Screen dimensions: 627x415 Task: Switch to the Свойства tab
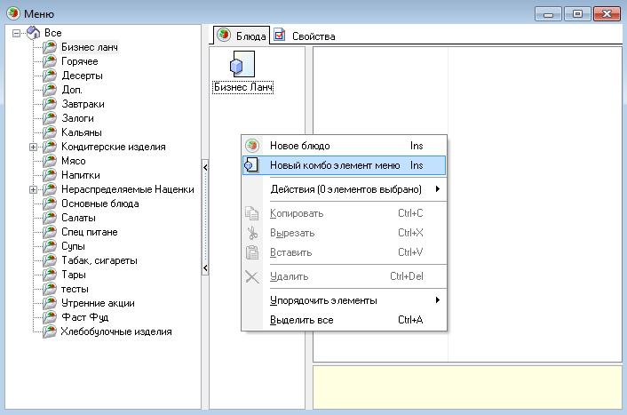point(306,36)
